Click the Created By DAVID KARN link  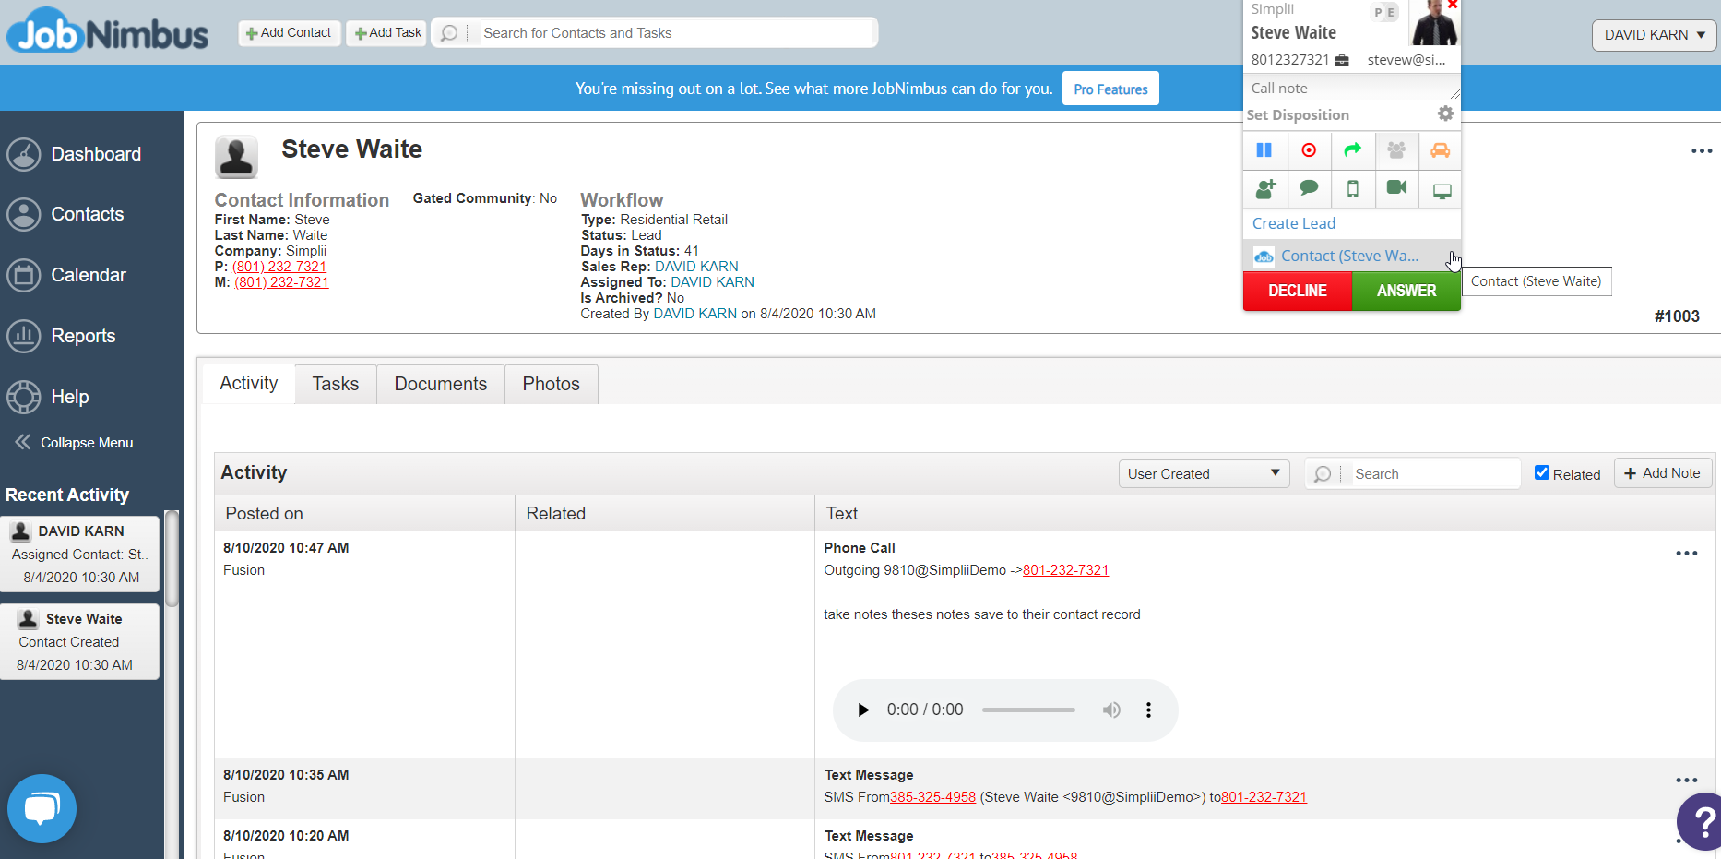pos(695,314)
